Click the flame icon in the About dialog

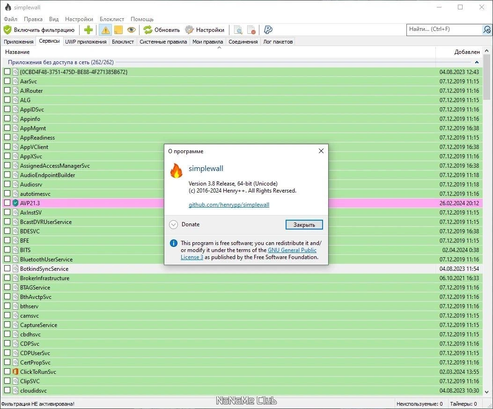click(x=176, y=171)
